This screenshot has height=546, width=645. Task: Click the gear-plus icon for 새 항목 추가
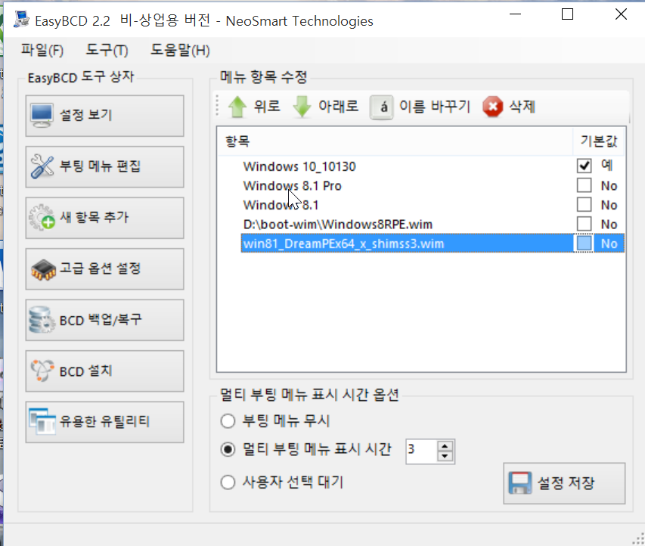coord(42,217)
